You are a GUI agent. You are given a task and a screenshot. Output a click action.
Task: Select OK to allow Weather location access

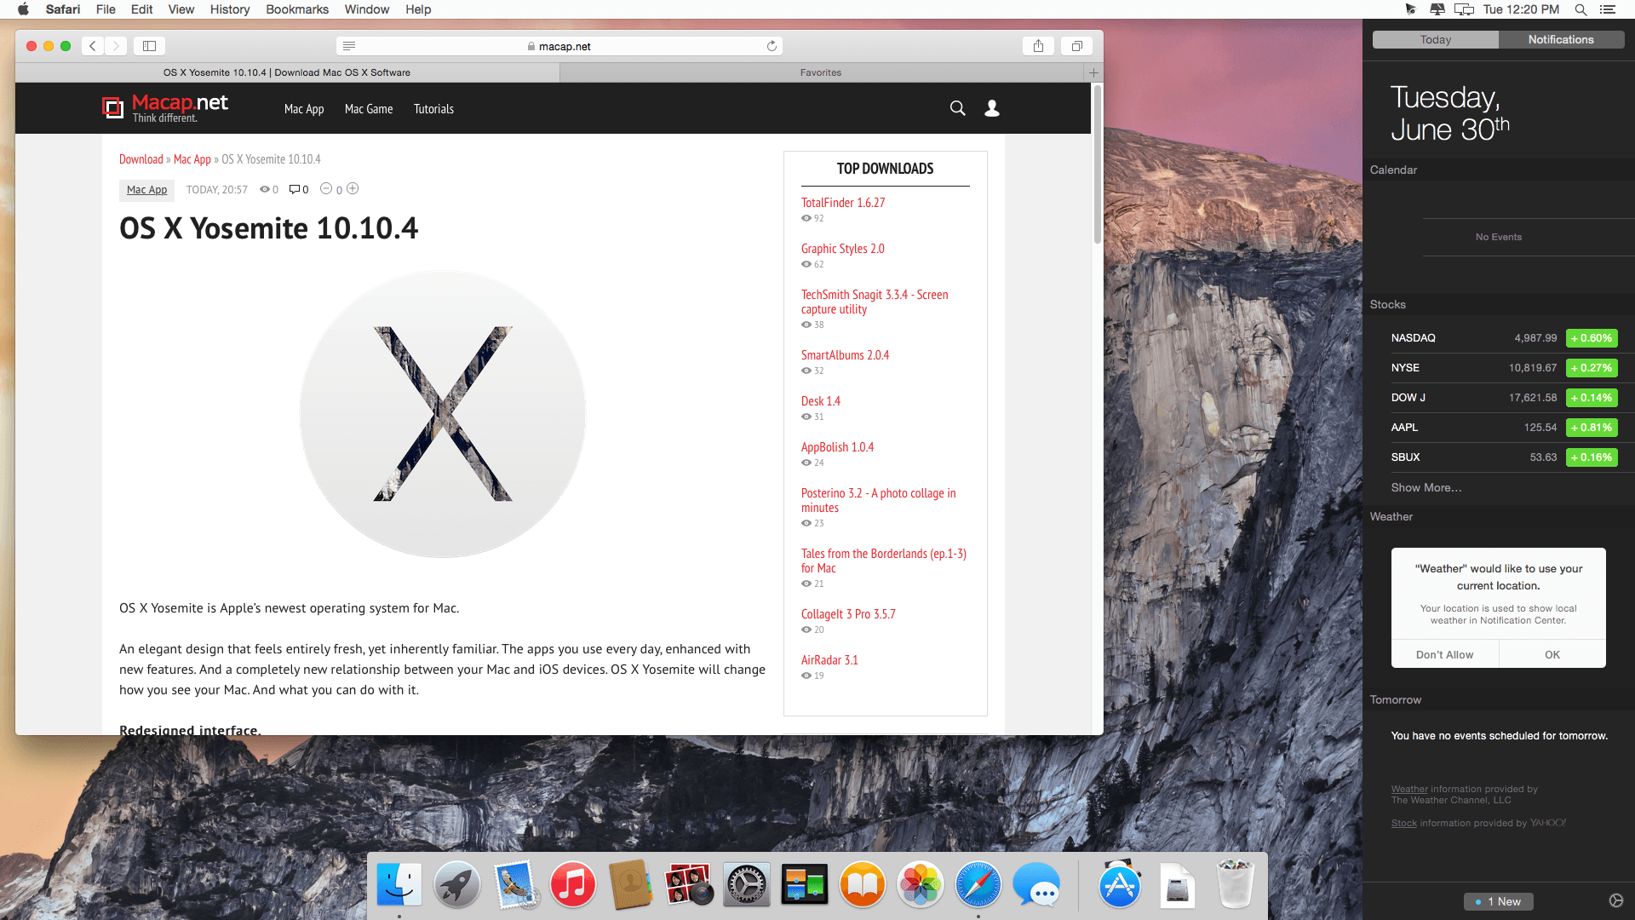1553,653
